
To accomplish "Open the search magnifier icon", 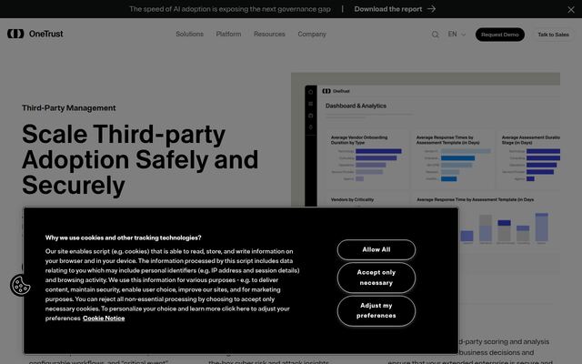I will tap(435, 35).
